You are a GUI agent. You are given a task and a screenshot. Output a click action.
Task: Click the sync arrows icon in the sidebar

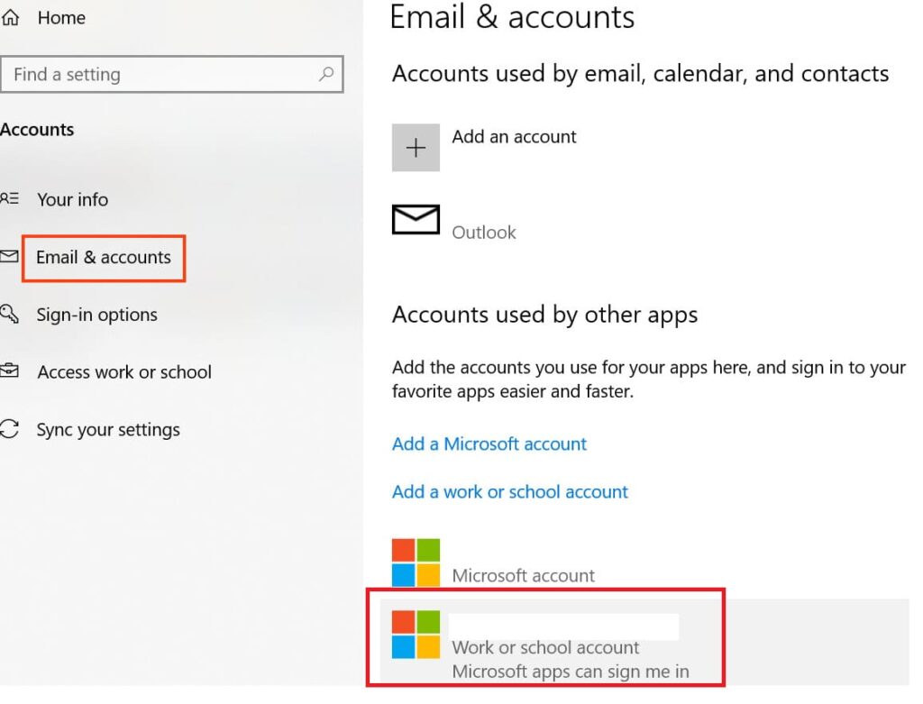pos(9,429)
